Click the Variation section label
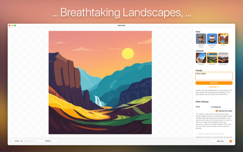This screenshot has height=152, width=243. [200, 51]
